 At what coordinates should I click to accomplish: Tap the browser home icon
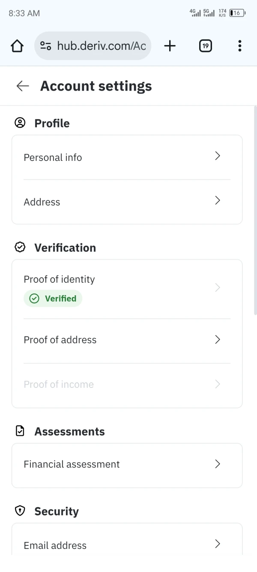[17, 46]
